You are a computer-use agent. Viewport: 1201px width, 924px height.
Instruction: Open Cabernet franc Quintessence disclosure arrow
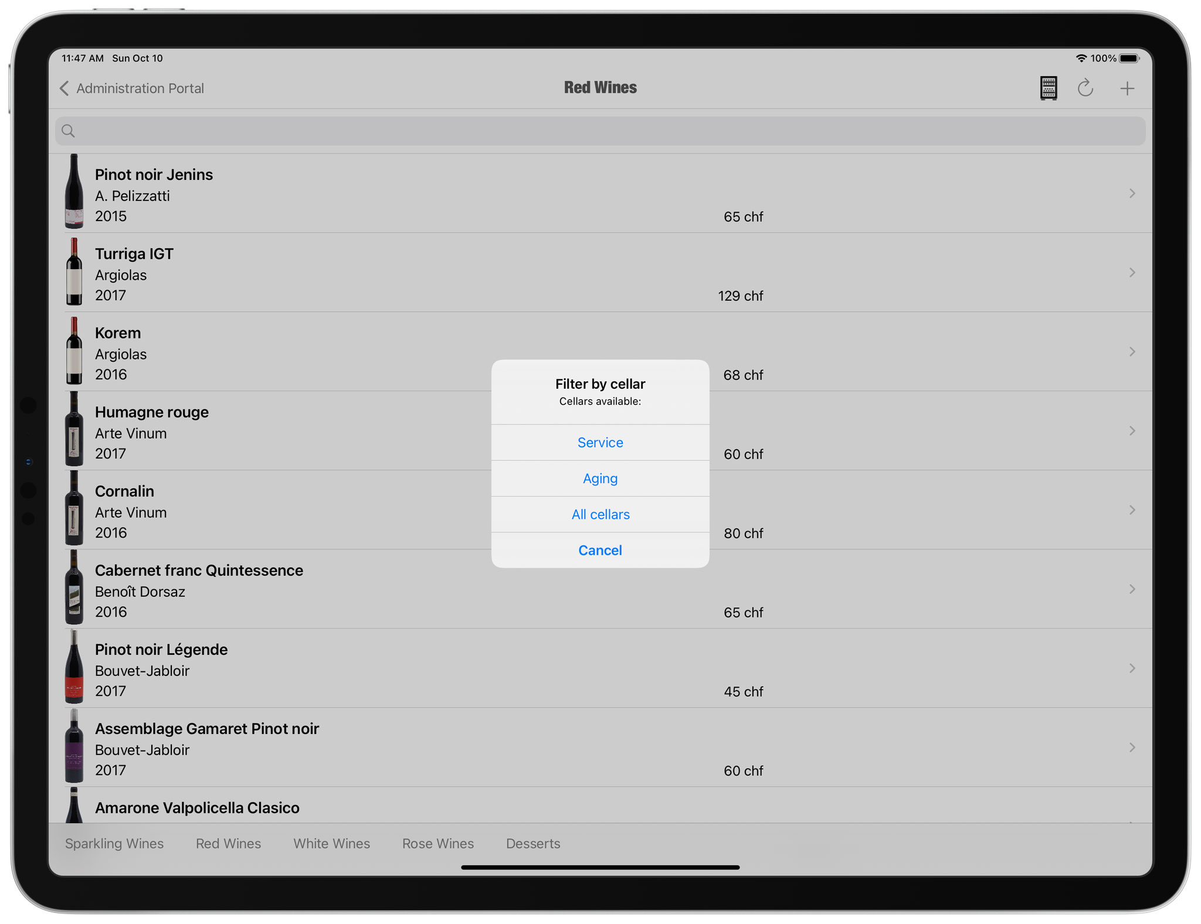click(1132, 589)
